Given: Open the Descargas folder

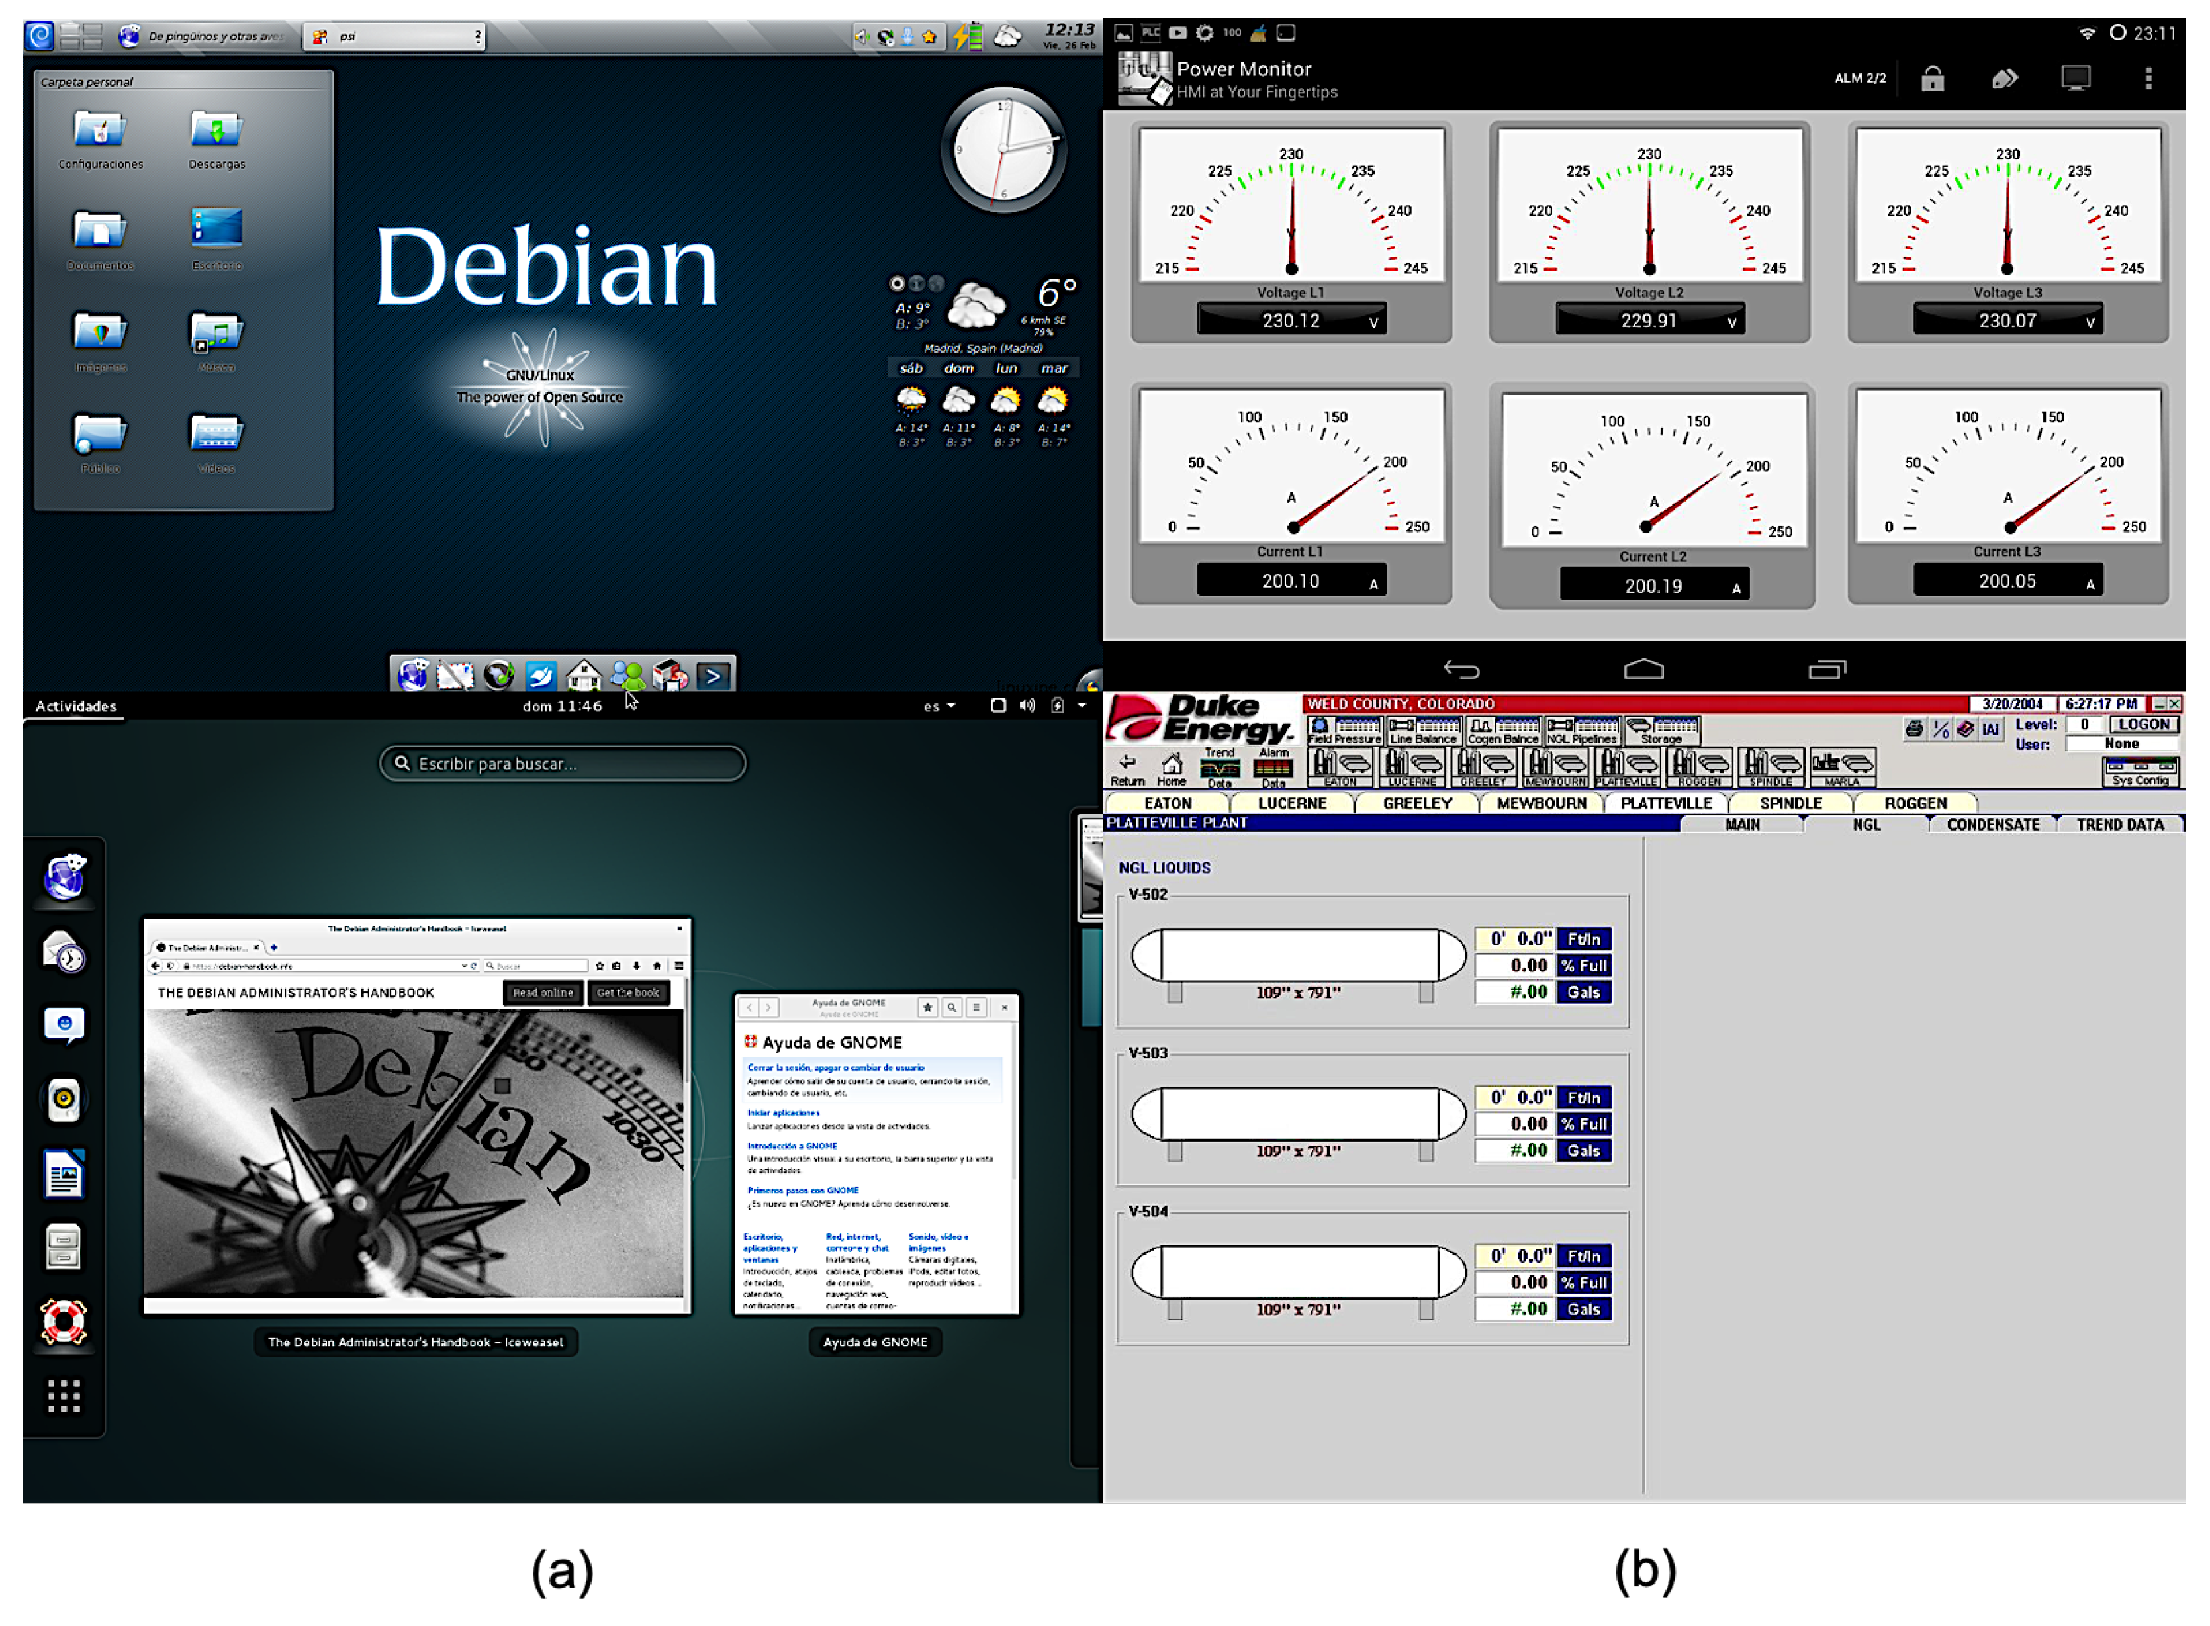Looking at the screenshot, I should click(216, 140).
